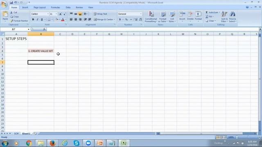
Task: Align cell text right
Action: point(80,20)
